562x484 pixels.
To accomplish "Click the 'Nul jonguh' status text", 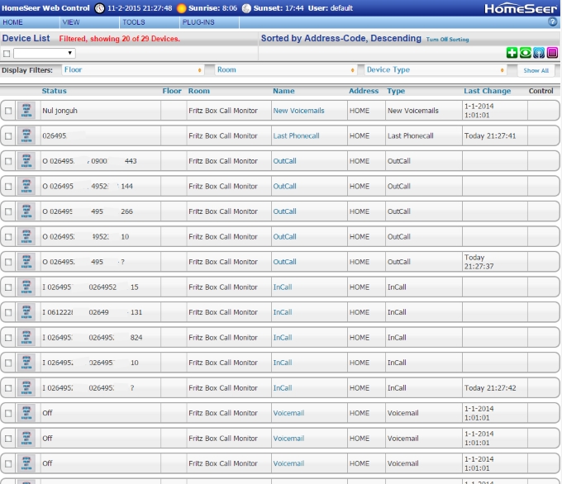I will (x=60, y=111).
